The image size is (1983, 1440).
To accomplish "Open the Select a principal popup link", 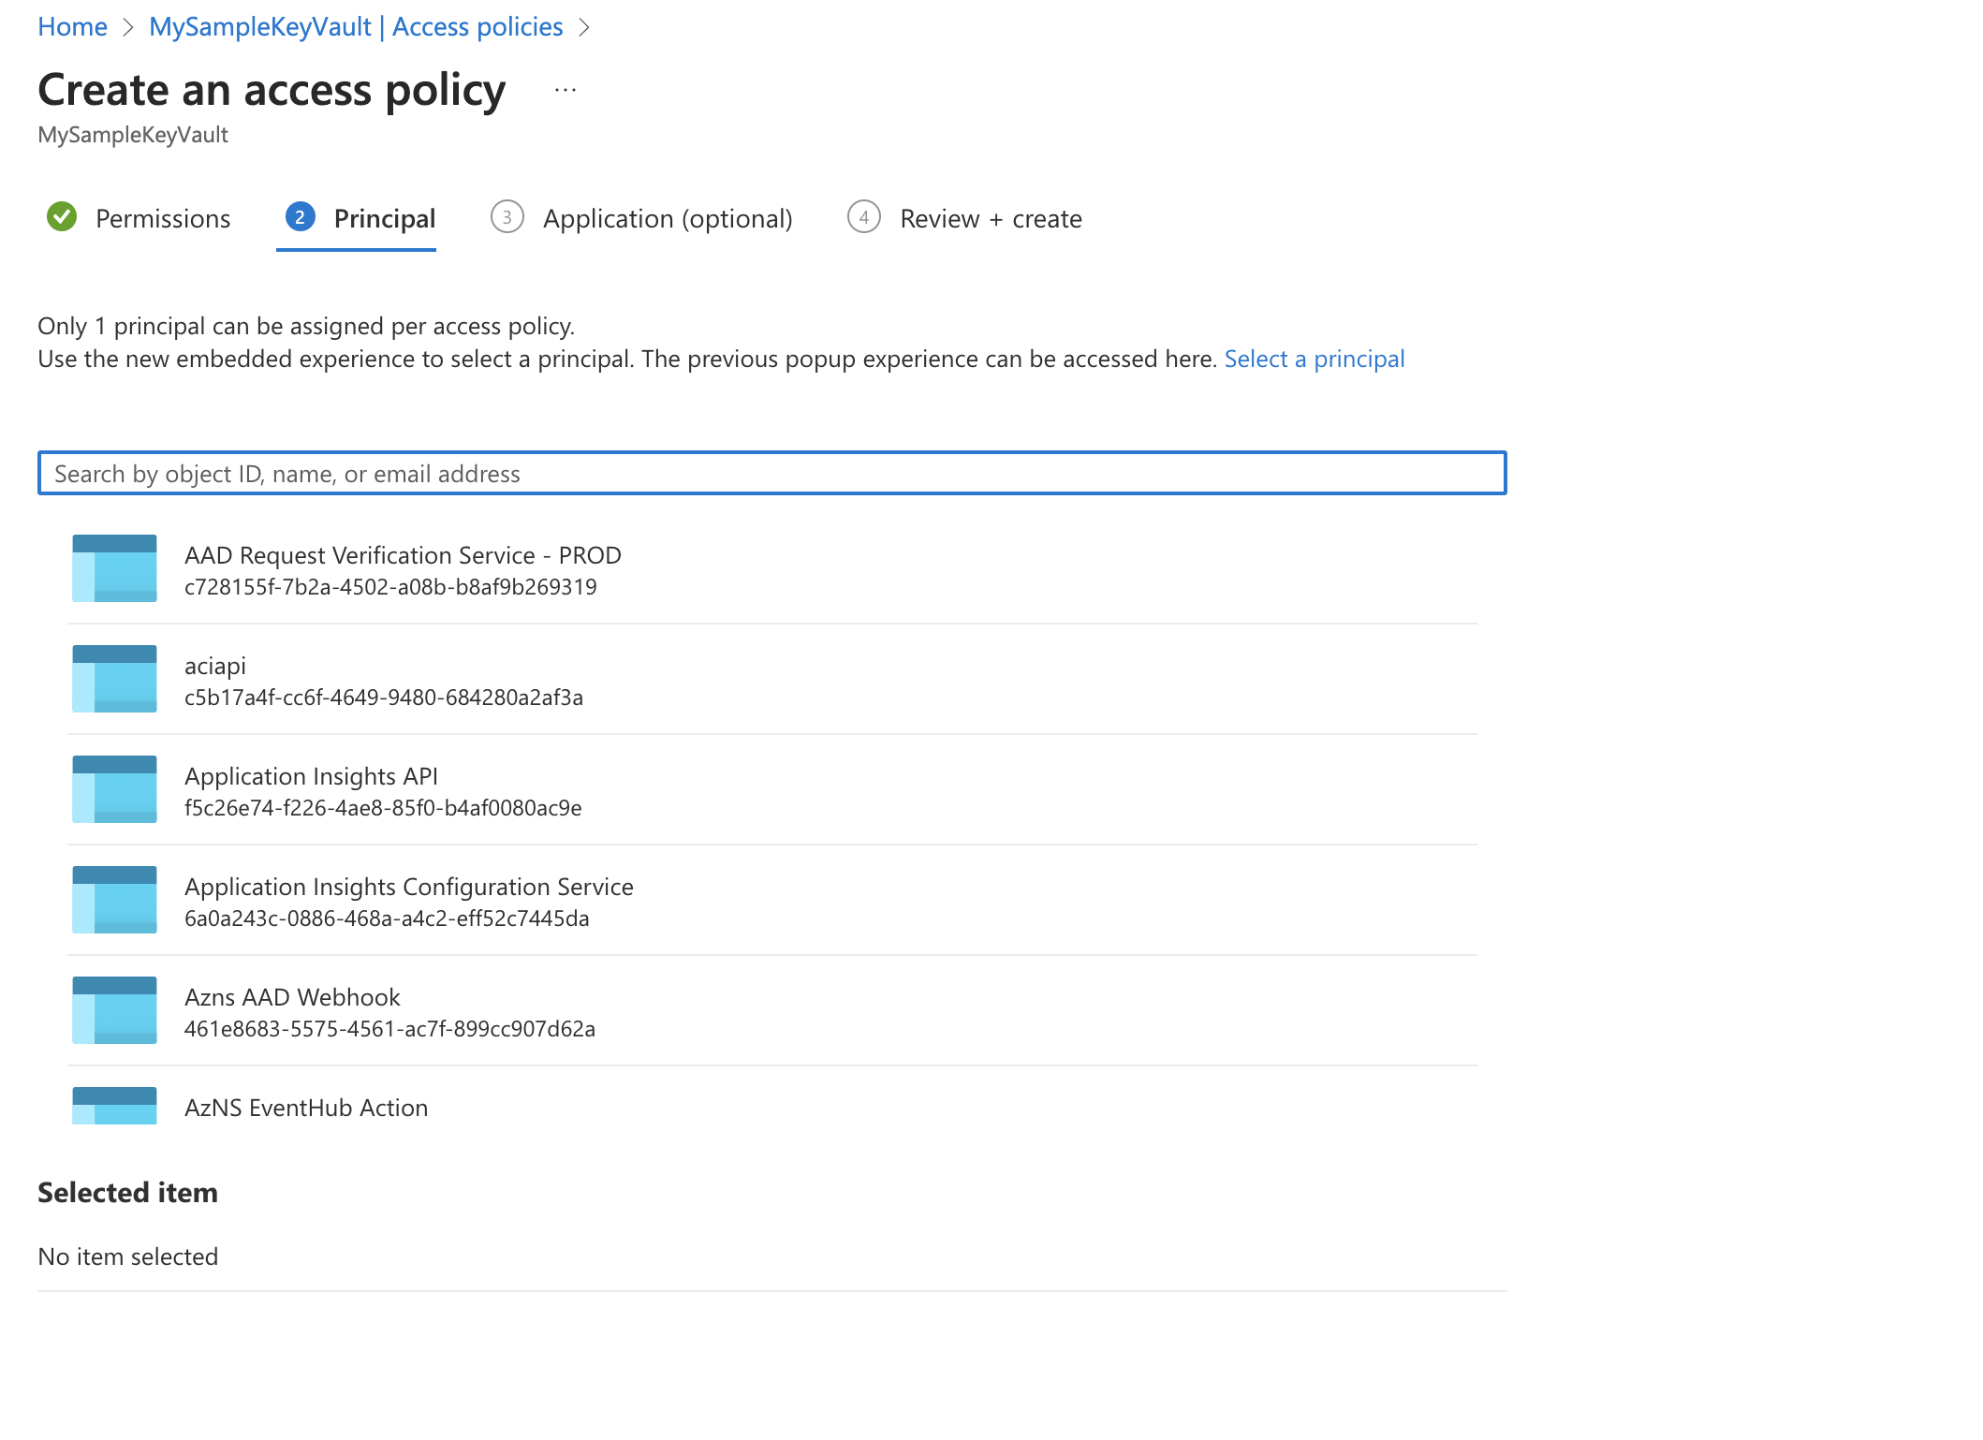I will 1314,359.
